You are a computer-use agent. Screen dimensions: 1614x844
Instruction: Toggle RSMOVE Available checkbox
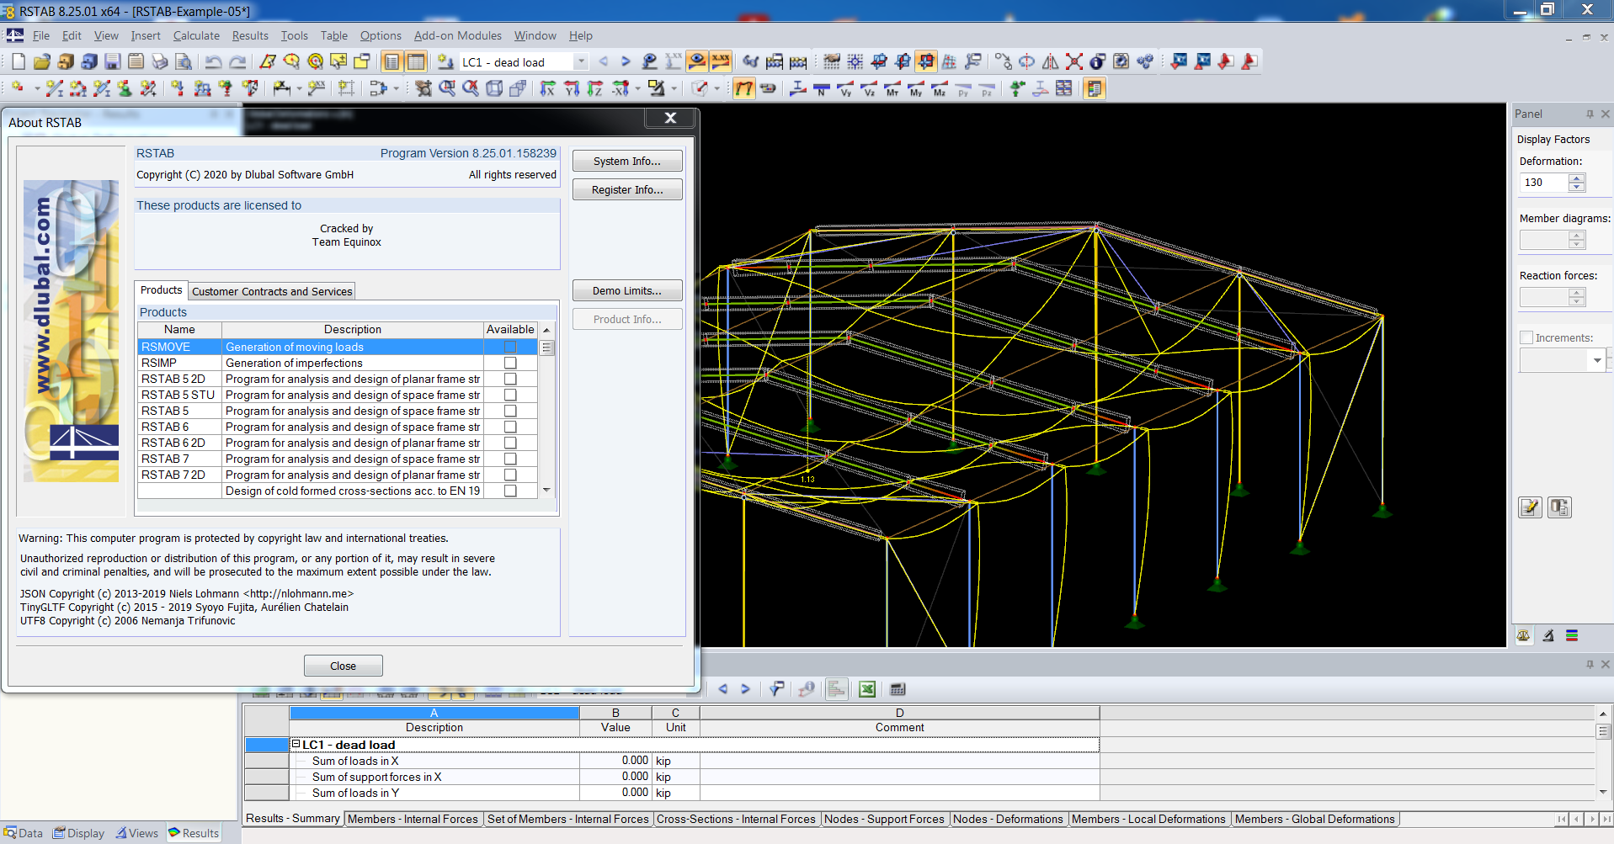(510, 347)
